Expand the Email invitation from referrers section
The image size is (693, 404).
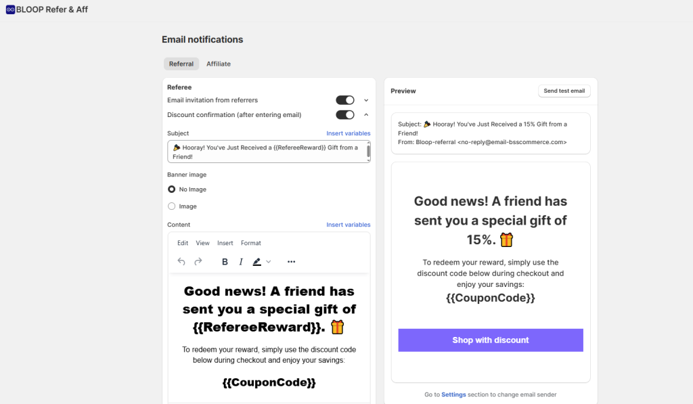365,99
